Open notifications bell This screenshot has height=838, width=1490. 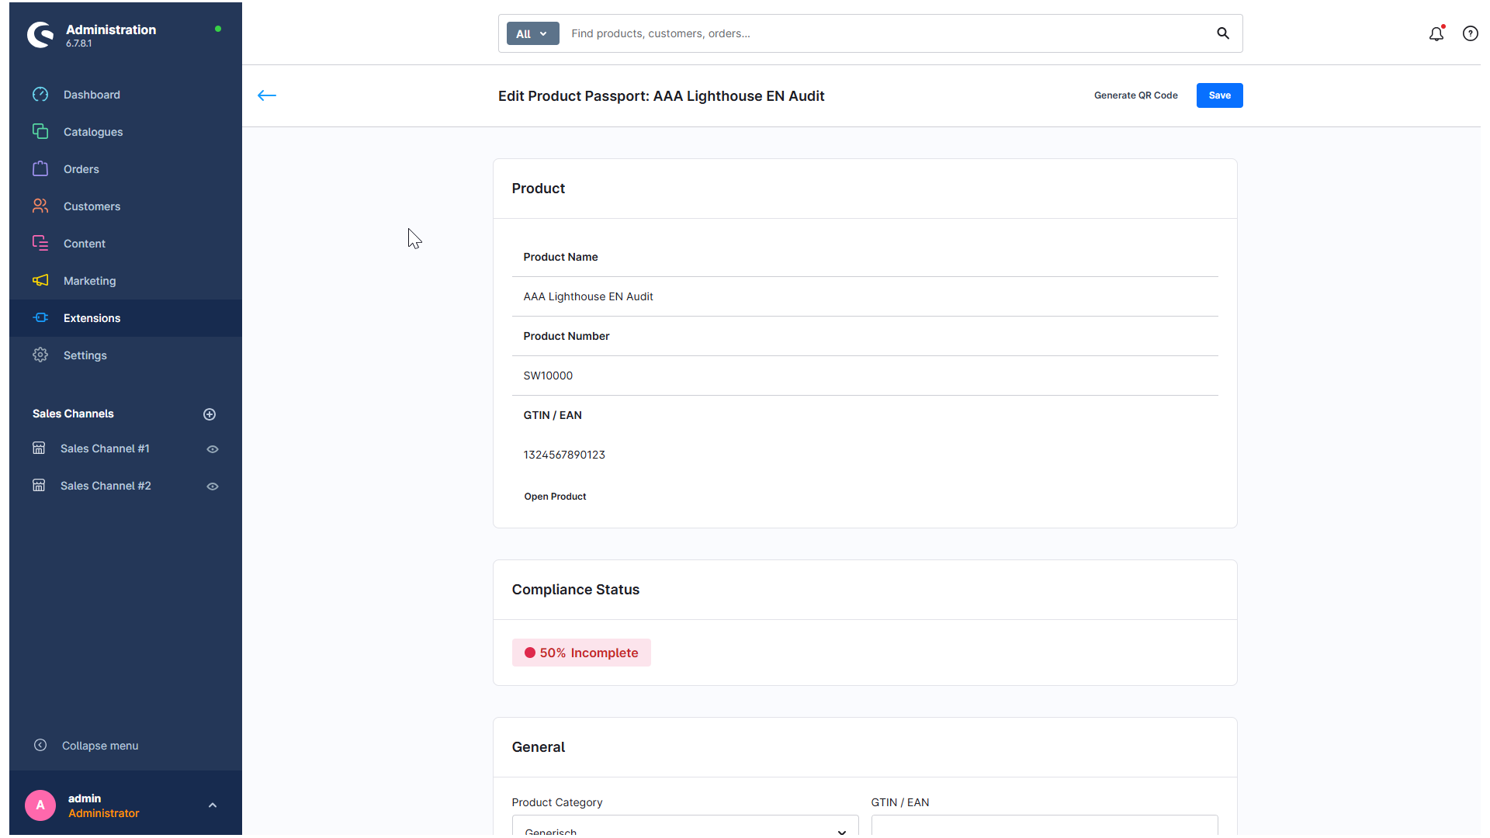[x=1436, y=33]
